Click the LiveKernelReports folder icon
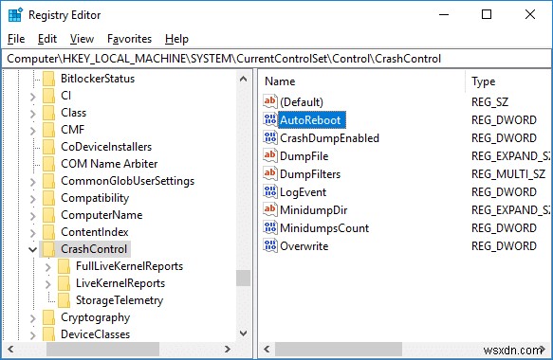 [64, 283]
